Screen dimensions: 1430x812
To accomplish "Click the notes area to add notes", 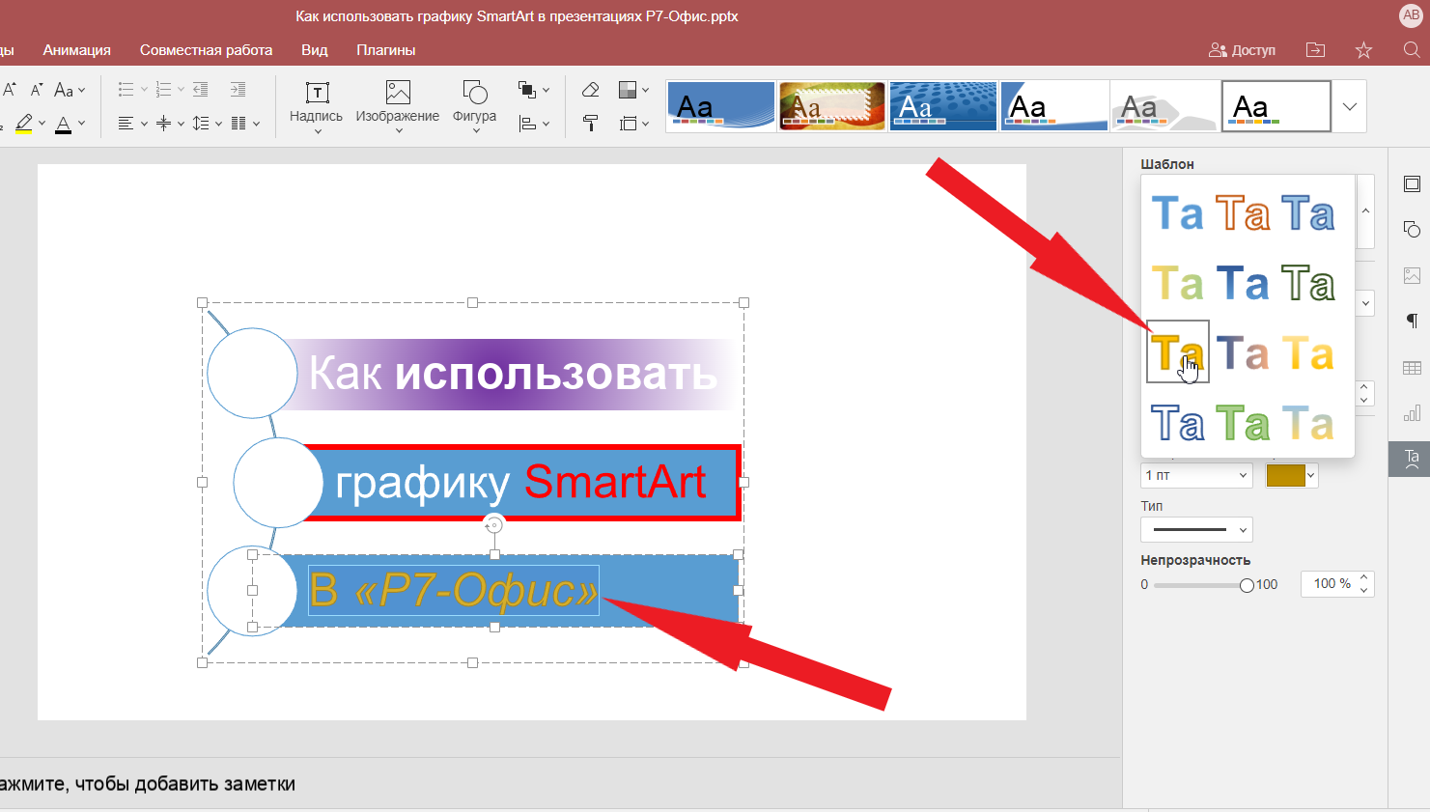I will (560, 784).
